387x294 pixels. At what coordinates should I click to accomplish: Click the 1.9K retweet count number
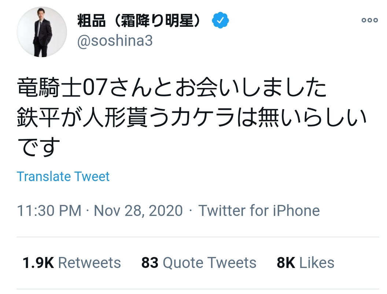38,263
